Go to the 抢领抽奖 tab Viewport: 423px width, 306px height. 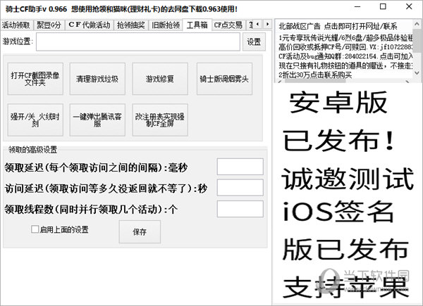(131, 25)
